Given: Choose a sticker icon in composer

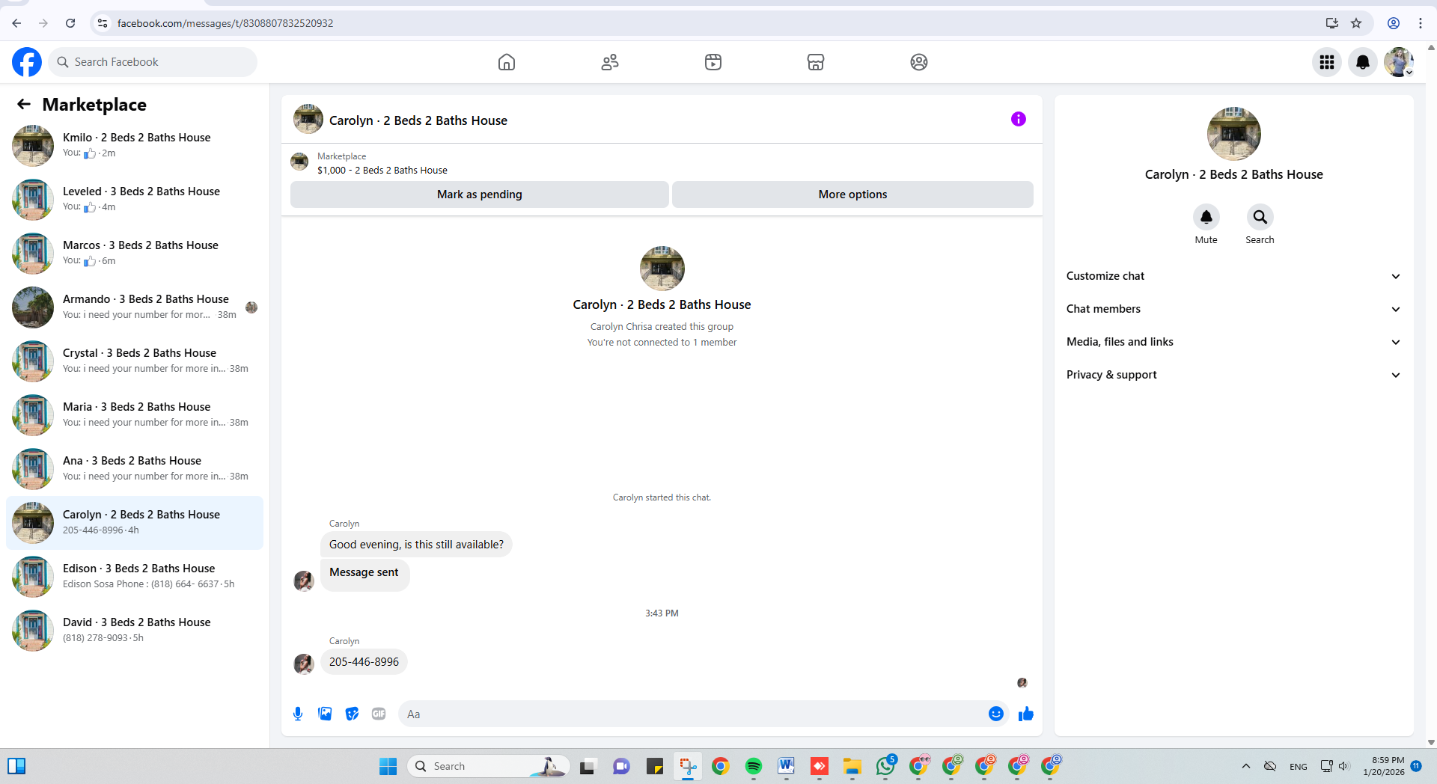Looking at the screenshot, I should tap(352, 714).
